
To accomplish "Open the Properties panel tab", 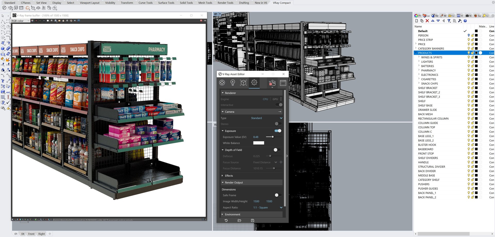I will click(418, 16).
